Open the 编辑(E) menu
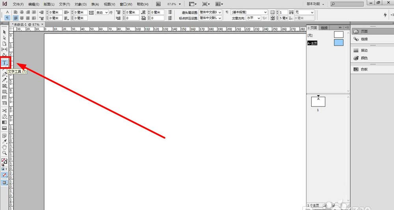 pyautogui.click(x=33, y=4)
